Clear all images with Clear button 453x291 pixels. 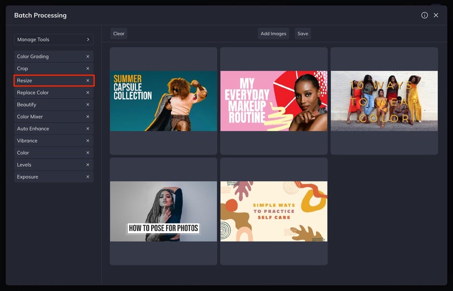(119, 34)
